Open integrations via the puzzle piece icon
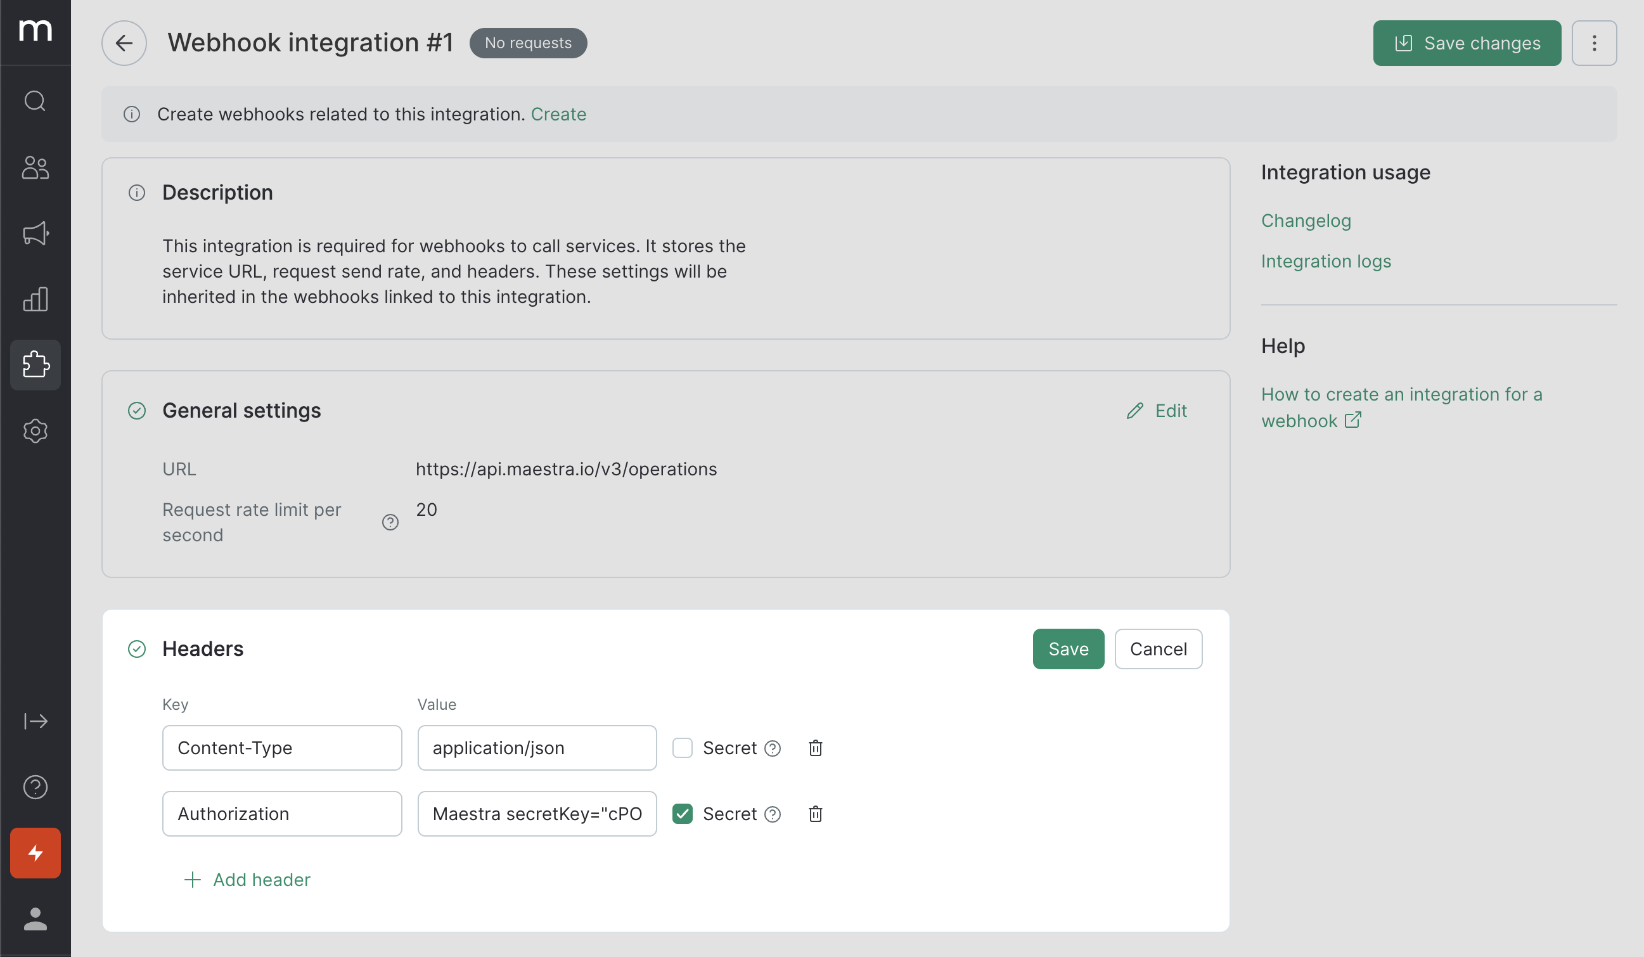 click(x=35, y=364)
